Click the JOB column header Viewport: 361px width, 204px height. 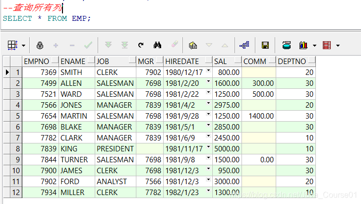(x=116, y=62)
